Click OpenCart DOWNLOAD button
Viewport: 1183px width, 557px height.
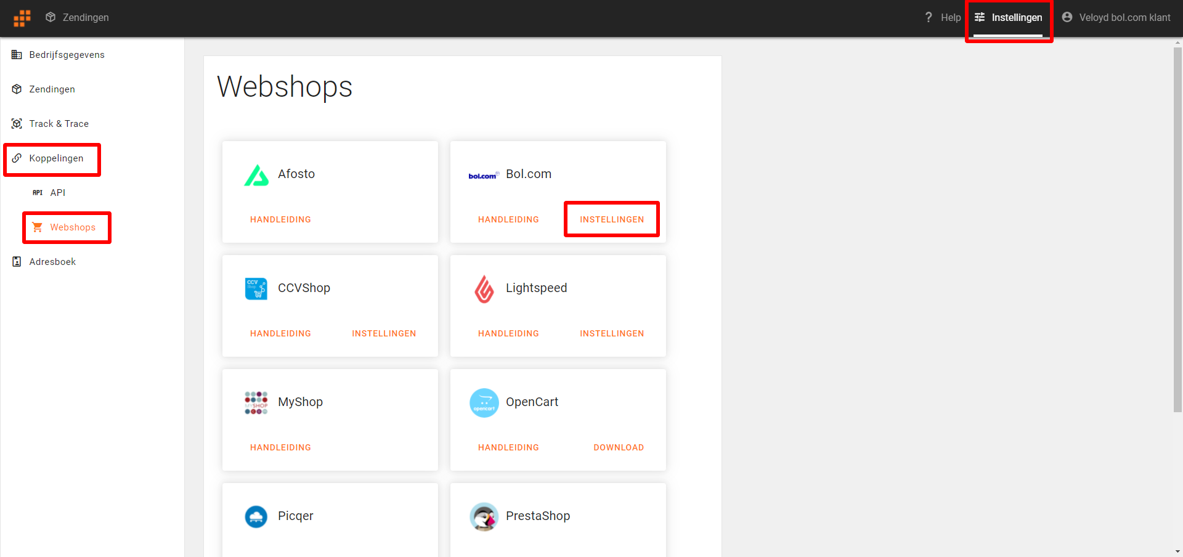619,447
